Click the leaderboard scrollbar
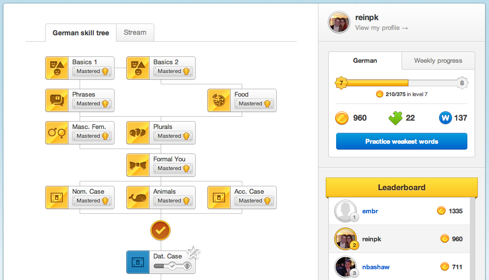489x280 pixels. pyautogui.click(x=472, y=239)
